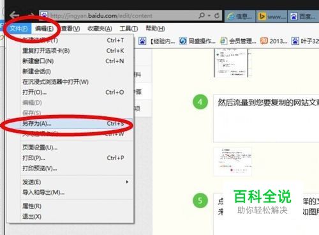Switch to the 百度 browser tab
Screen dimensions: 319x235
click(304, 16)
